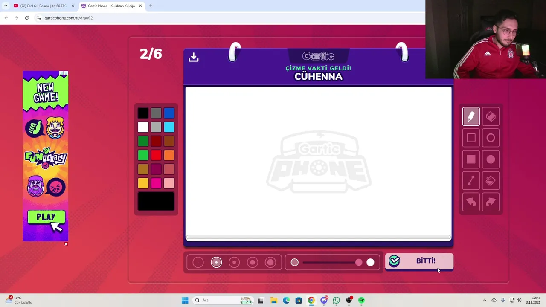Choose the hollow ellipse shape tool

(491, 138)
